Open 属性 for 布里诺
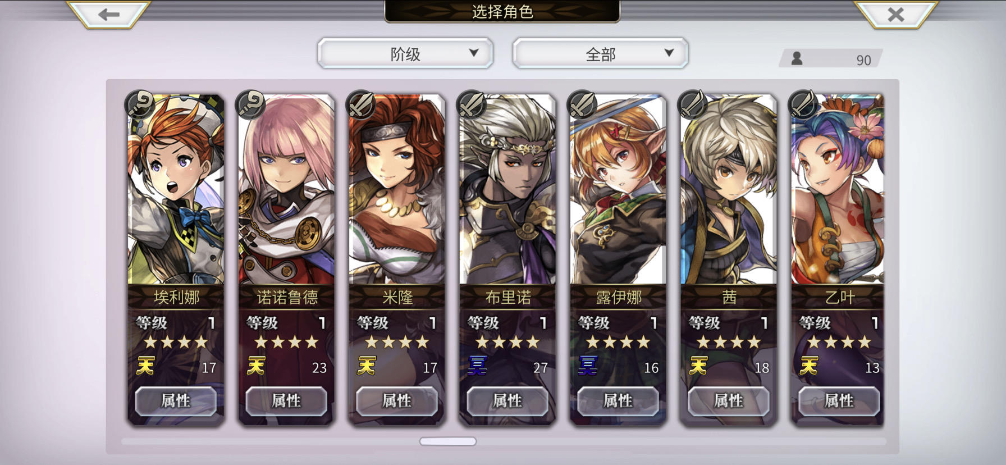Image resolution: width=1006 pixels, height=465 pixels. [x=507, y=400]
